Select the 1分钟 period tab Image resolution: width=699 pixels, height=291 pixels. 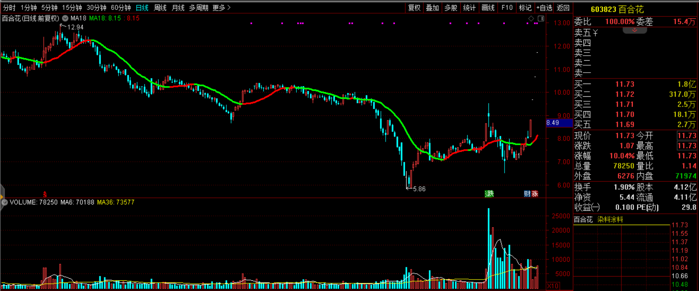coord(28,8)
